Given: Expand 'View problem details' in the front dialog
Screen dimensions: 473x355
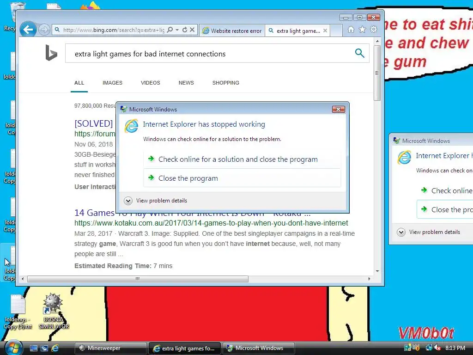Looking at the screenshot, I should tap(155, 201).
